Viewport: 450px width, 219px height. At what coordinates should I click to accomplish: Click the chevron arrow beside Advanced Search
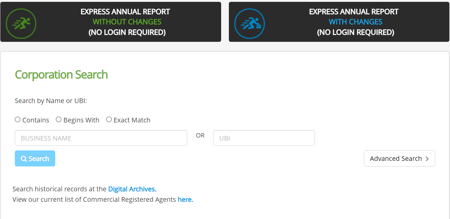coord(427,158)
